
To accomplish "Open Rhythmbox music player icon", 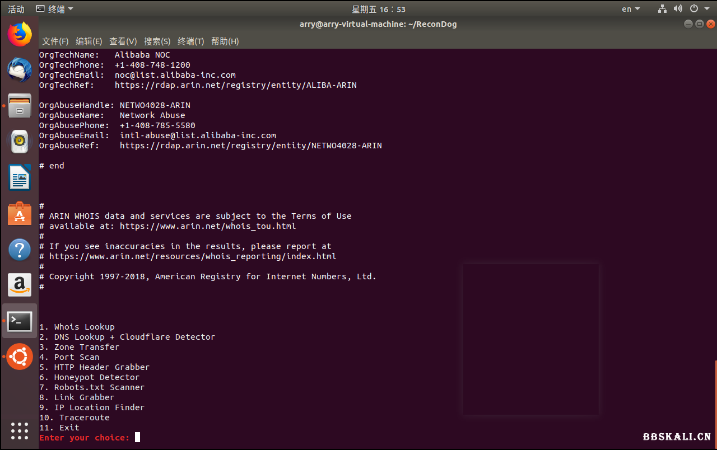I will [20, 142].
